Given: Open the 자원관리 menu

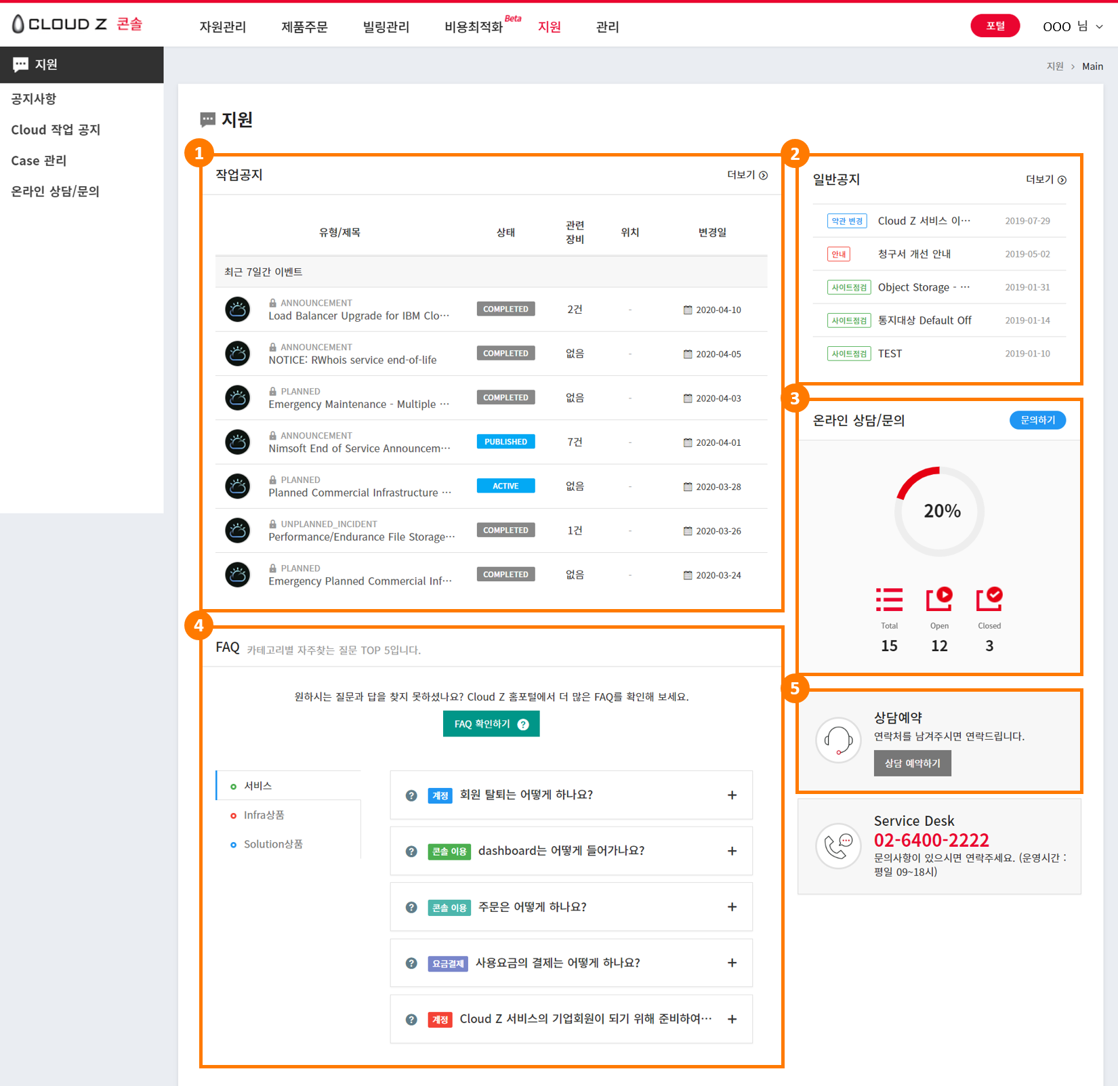Looking at the screenshot, I should coord(222,27).
